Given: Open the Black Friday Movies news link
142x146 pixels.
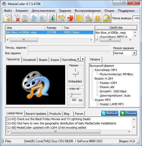Looking at the screenshot, I should click(49, 119).
